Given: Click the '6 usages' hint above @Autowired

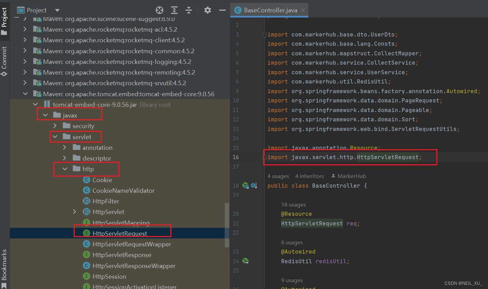Looking at the screenshot, I should pyautogui.click(x=292, y=242).
